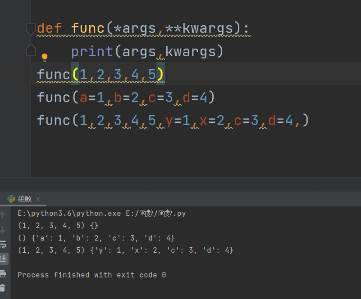The width and height of the screenshot is (361, 299).
Task: Click output line '(1, 2, 3, 4, 5) {}'
Action: click(x=58, y=226)
